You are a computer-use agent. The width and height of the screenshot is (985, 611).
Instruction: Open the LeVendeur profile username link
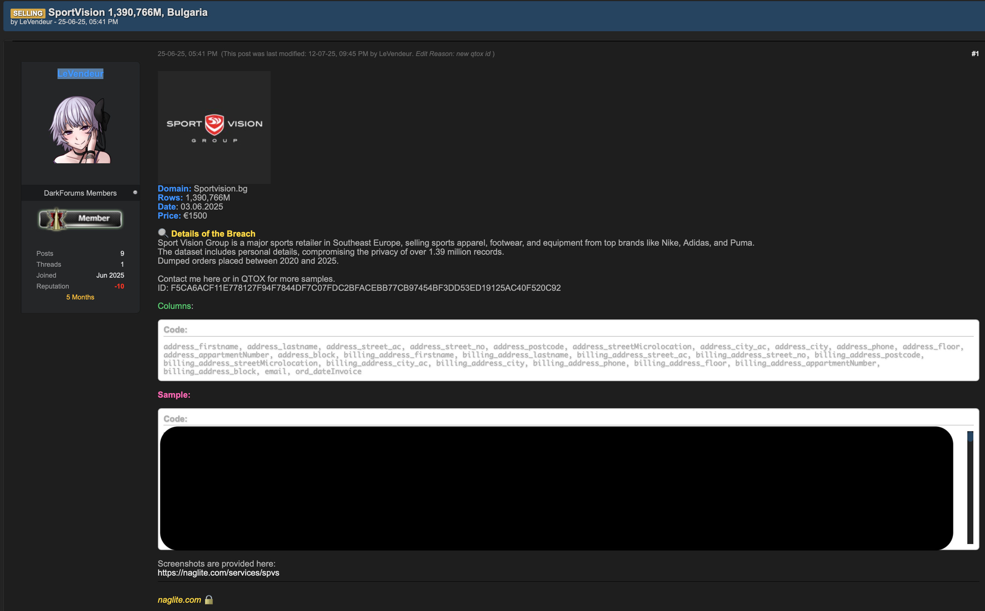tap(80, 73)
